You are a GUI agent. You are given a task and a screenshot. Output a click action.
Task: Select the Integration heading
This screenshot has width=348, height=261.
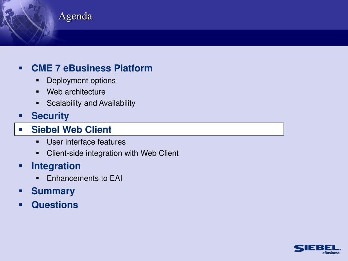pyautogui.click(x=56, y=166)
